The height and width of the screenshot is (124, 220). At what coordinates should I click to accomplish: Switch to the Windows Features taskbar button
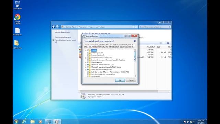pos(57,122)
